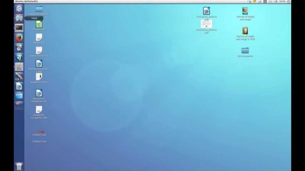This screenshot has height=171, width=305.
Task: Open the klaipedos_mokyklos.odt document
Action: 39,96
